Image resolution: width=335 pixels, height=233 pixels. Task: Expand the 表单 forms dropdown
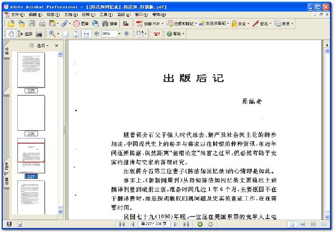coord(292,23)
